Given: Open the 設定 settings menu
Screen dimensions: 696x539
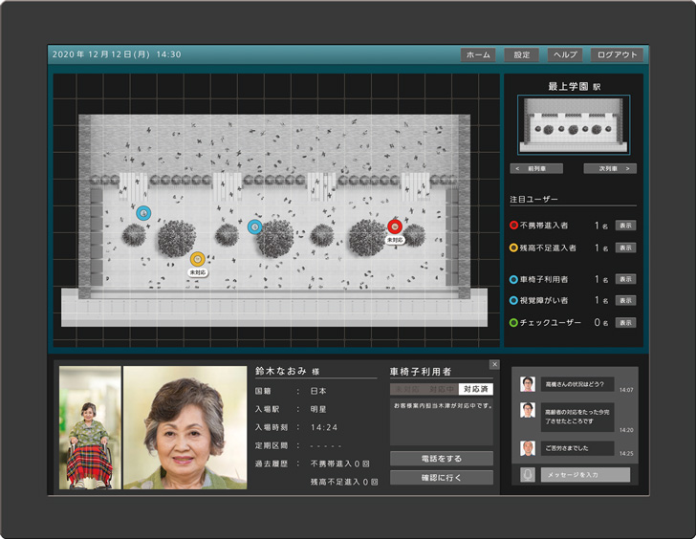Looking at the screenshot, I should pyautogui.click(x=521, y=54).
